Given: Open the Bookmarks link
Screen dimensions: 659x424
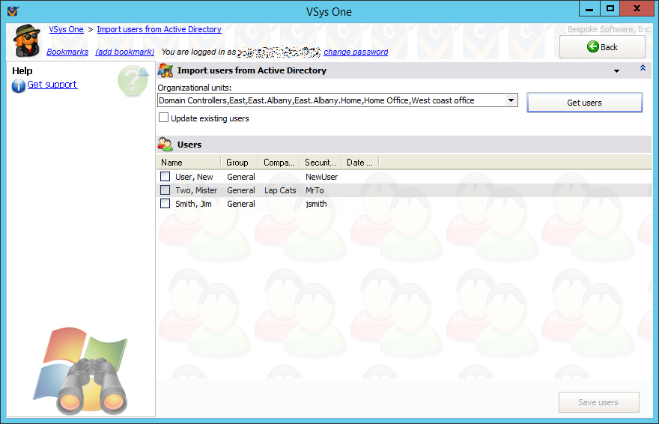Looking at the screenshot, I should (67, 52).
